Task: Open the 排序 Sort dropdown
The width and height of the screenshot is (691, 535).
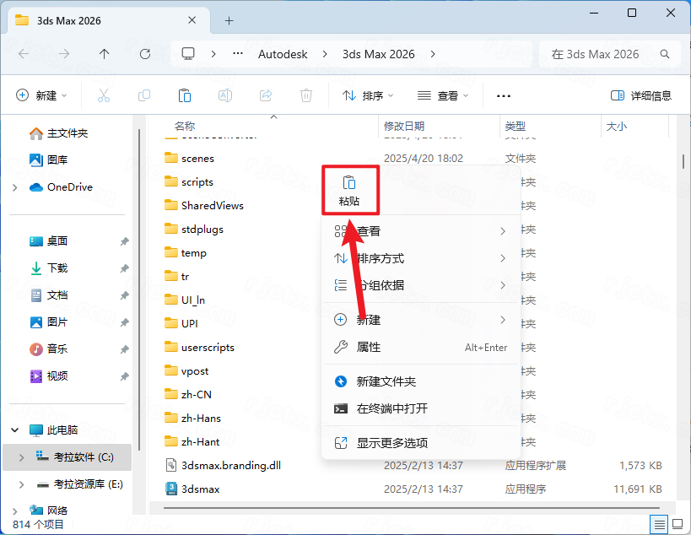Action: [x=368, y=95]
